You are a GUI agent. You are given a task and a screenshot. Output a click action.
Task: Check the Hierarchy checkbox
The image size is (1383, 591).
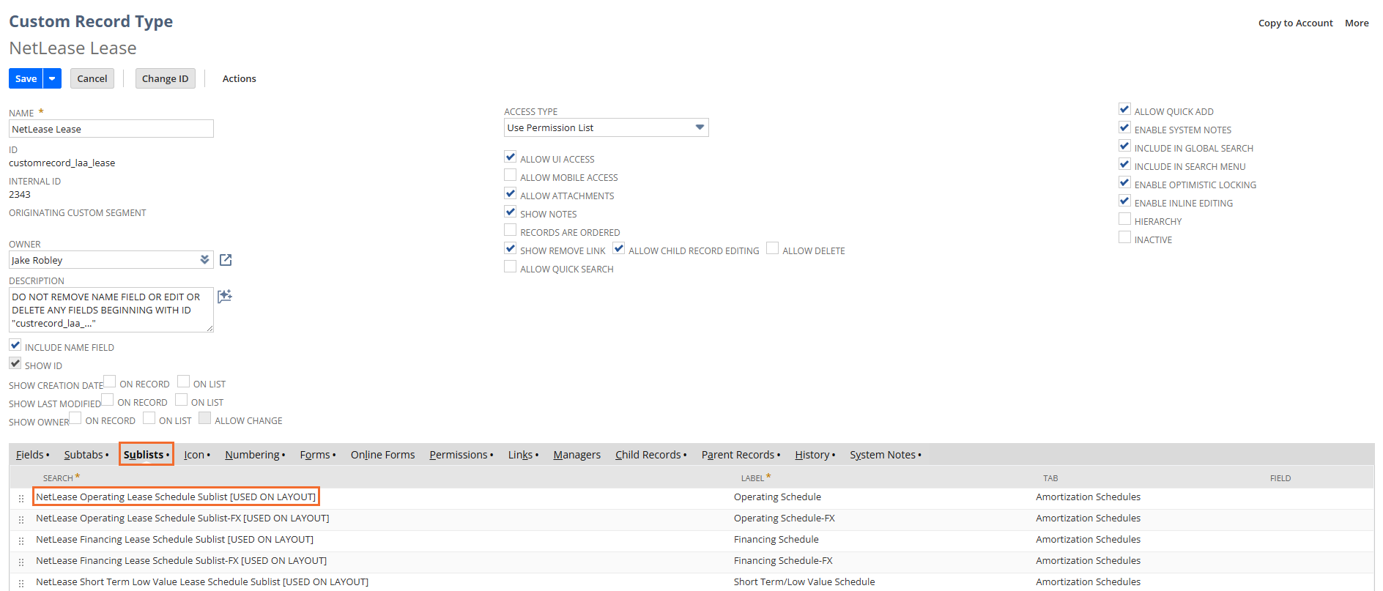pos(1124,220)
